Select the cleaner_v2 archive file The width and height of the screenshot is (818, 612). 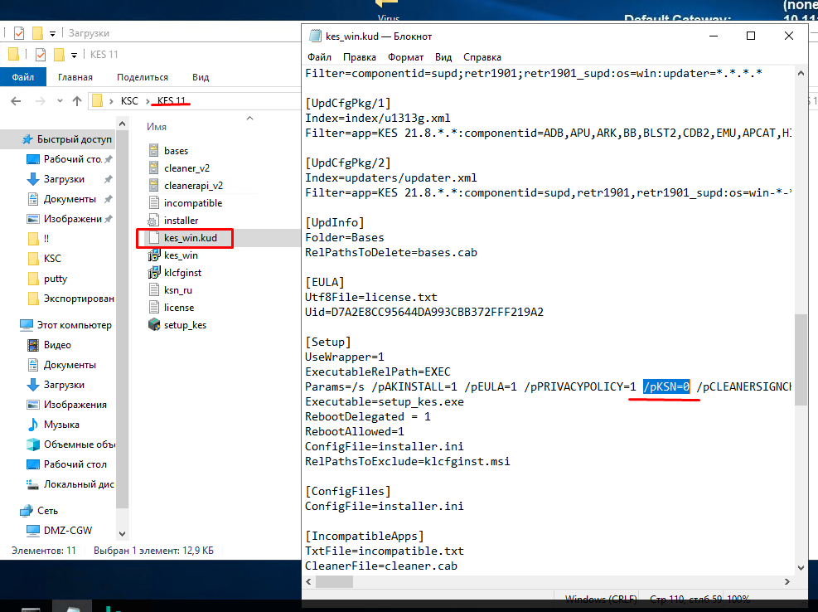186,168
